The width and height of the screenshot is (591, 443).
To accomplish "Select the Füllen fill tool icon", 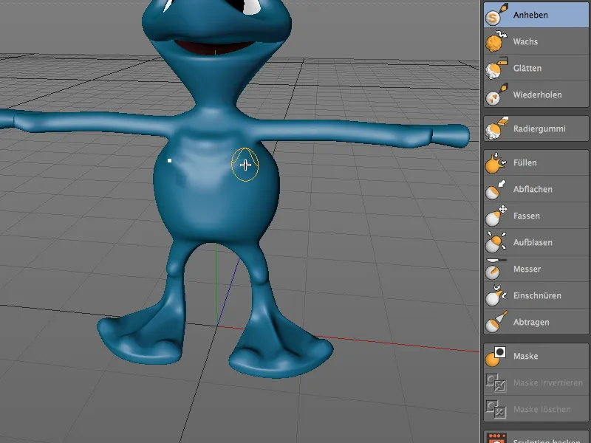I will (496, 162).
